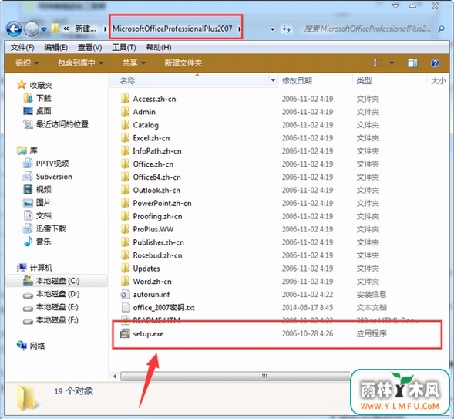The width and height of the screenshot is (454, 419).
Task: Open the address bar history dropdown
Action: pos(272,29)
